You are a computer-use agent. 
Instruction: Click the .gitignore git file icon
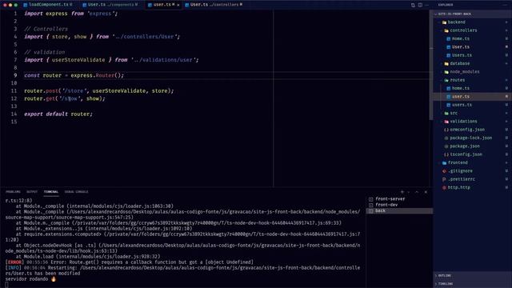point(444,171)
